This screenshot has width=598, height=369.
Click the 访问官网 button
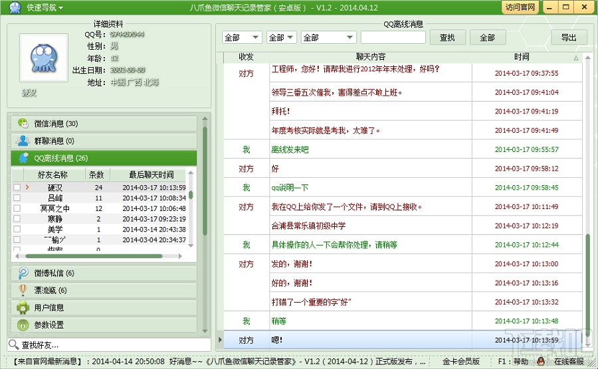[x=520, y=7]
